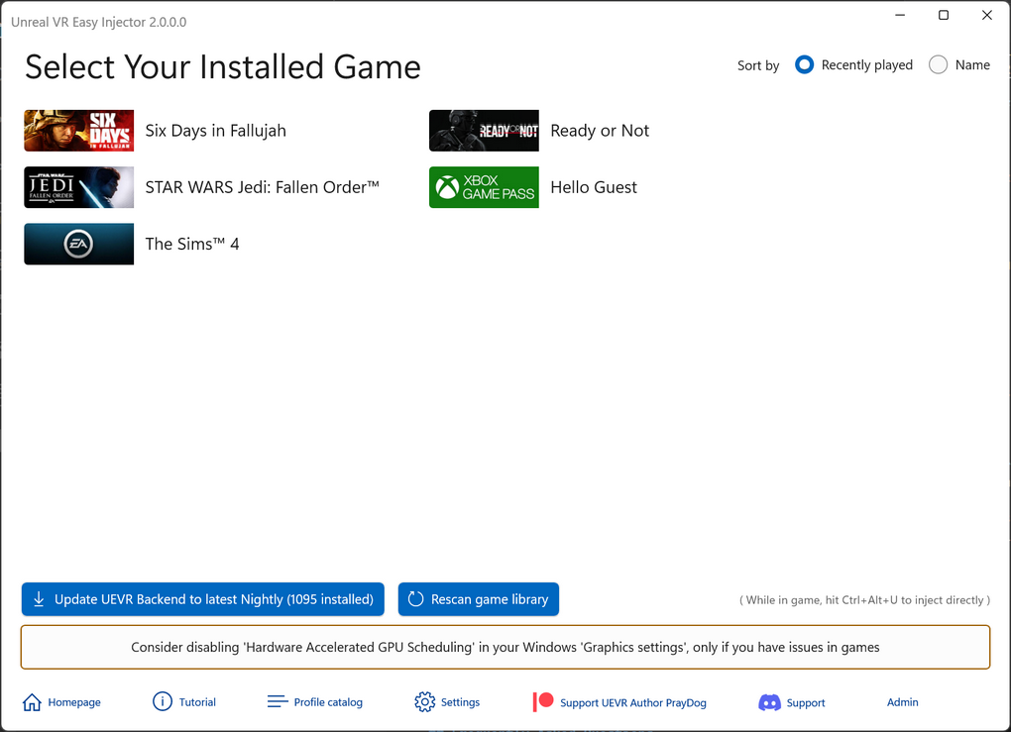Image resolution: width=1011 pixels, height=732 pixels.
Task: Maximize the Unreal VR Easy Injector window
Action: point(944,15)
